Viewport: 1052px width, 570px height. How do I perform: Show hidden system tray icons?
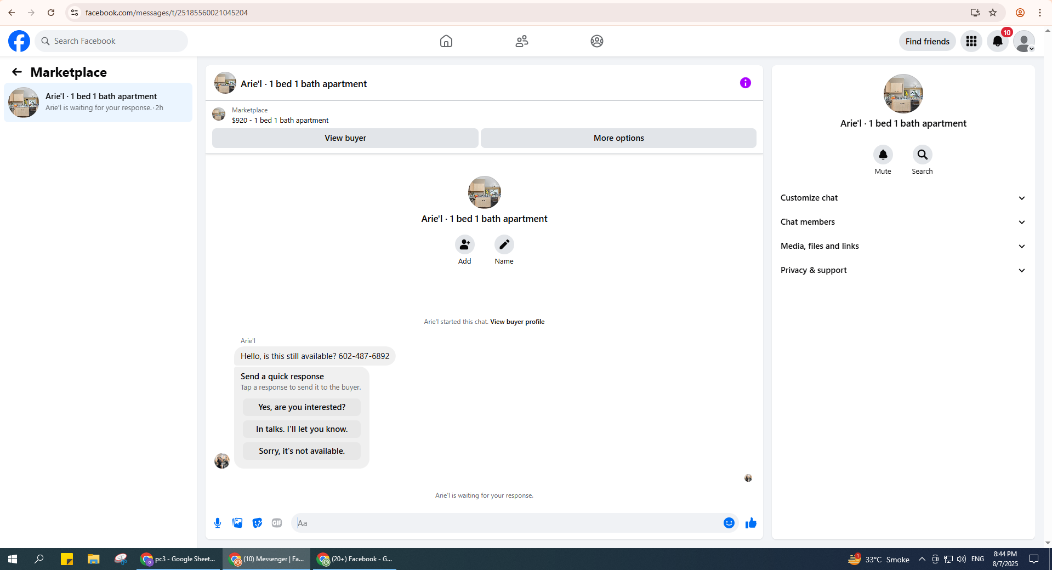point(922,559)
